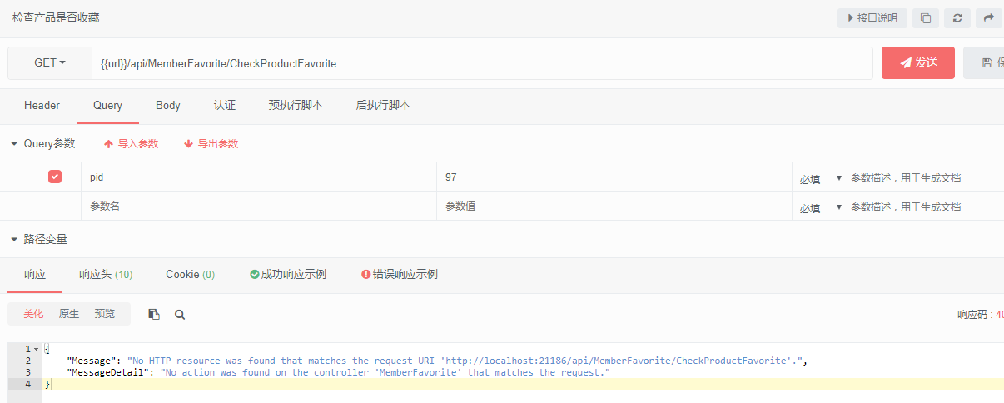Switch to the Header tab
The height and width of the screenshot is (403, 1004).
click(x=42, y=106)
